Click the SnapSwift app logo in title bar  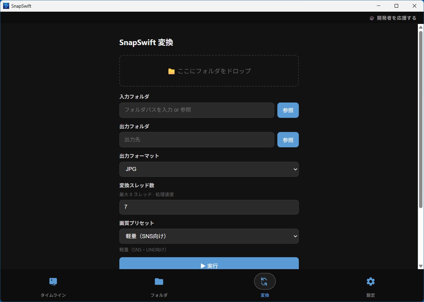(x=6, y=6)
